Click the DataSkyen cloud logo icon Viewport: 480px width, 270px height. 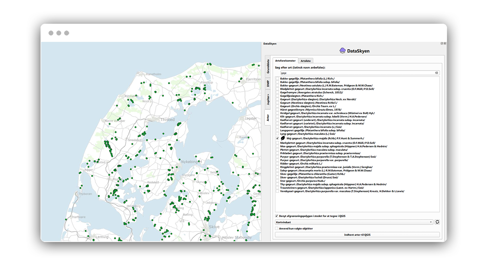click(x=343, y=51)
